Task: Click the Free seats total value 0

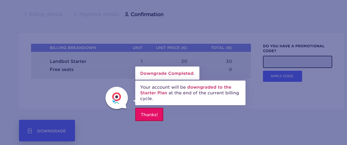Action: pyautogui.click(x=230, y=70)
